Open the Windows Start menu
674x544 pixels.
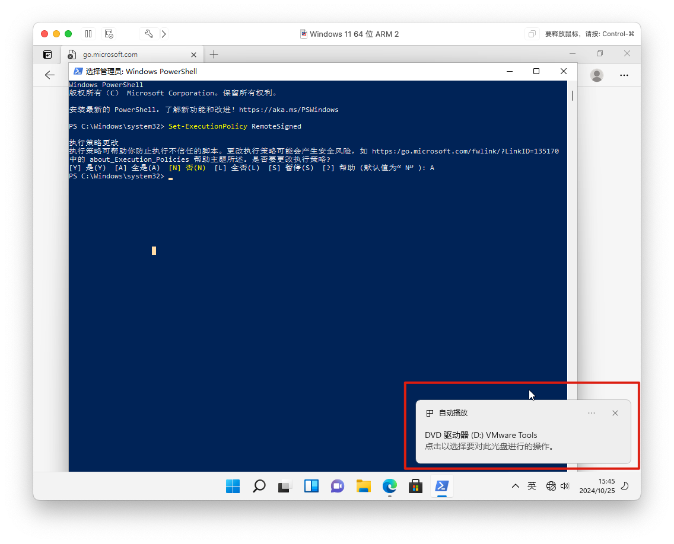233,486
